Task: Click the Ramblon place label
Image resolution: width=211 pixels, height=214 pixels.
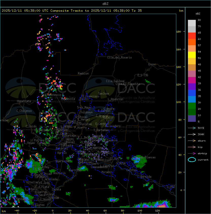Action: click(83, 73)
